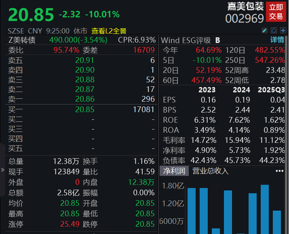Click the blue plus add-to-watchlist icon

(283, 30)
